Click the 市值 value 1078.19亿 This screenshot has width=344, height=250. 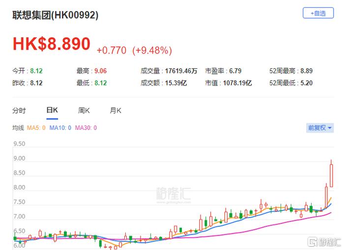coord(237,83)
